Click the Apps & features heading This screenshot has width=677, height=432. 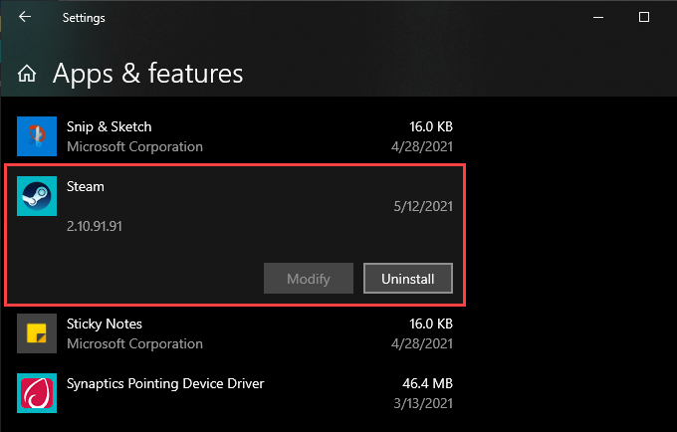(147, 74)
